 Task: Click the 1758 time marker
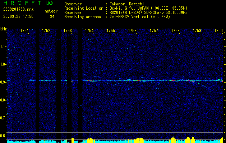pyautogui.click(x=175, y=30)
